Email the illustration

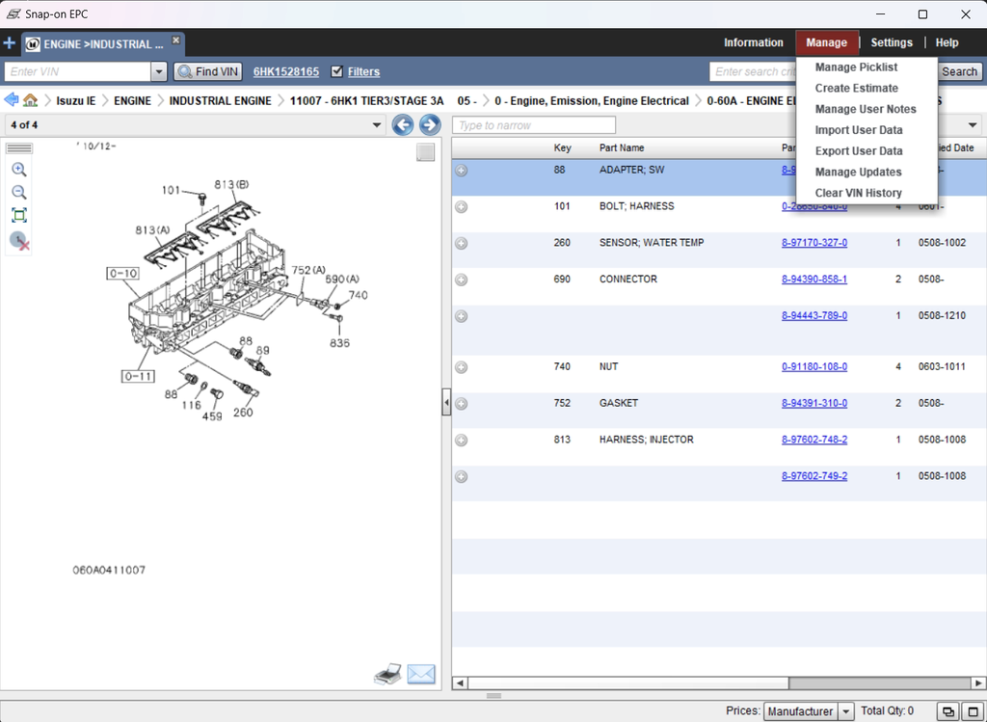point(421,674)
